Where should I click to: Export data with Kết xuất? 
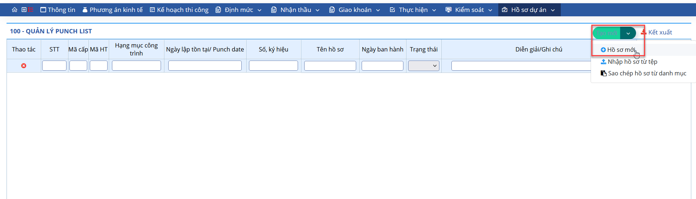pyautogui.click(x=656, y=32)
